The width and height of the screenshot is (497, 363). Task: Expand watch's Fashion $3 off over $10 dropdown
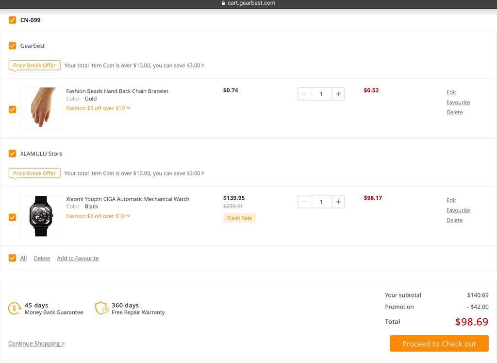tap(128, 216)
